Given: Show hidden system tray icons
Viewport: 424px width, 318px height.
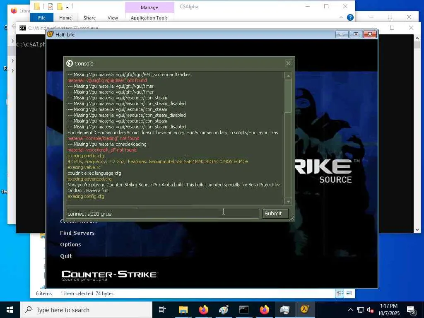Looking at the screenshot, I should pyautogui.click(x=350, y=310).
